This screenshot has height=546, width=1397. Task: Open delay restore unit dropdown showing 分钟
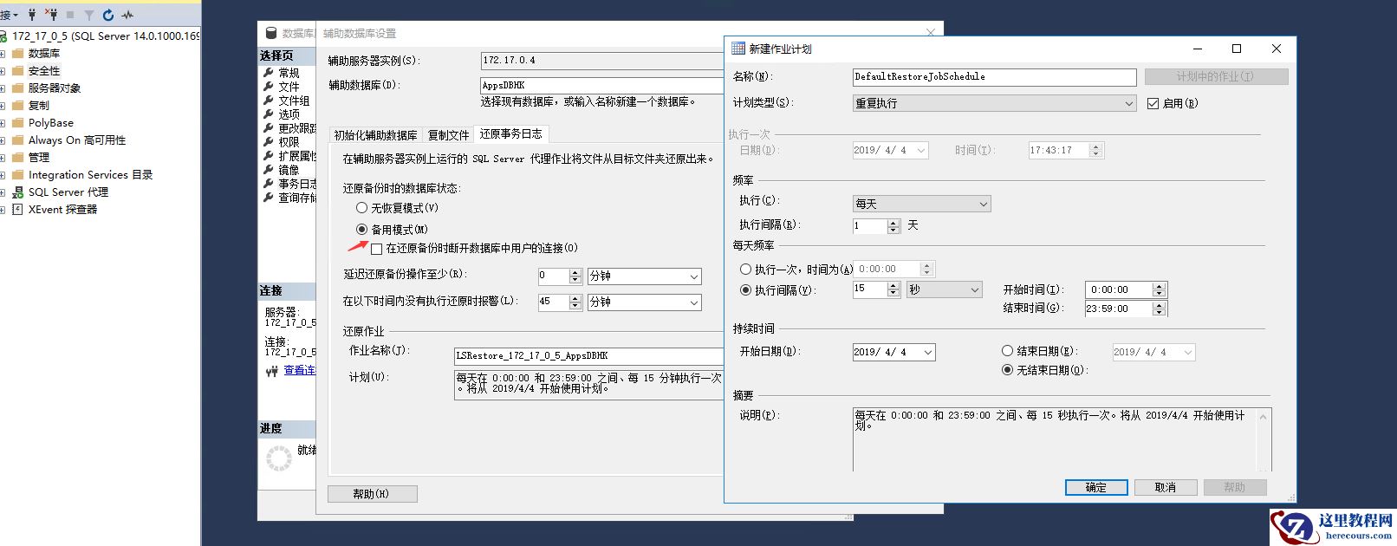coord(644,276)
